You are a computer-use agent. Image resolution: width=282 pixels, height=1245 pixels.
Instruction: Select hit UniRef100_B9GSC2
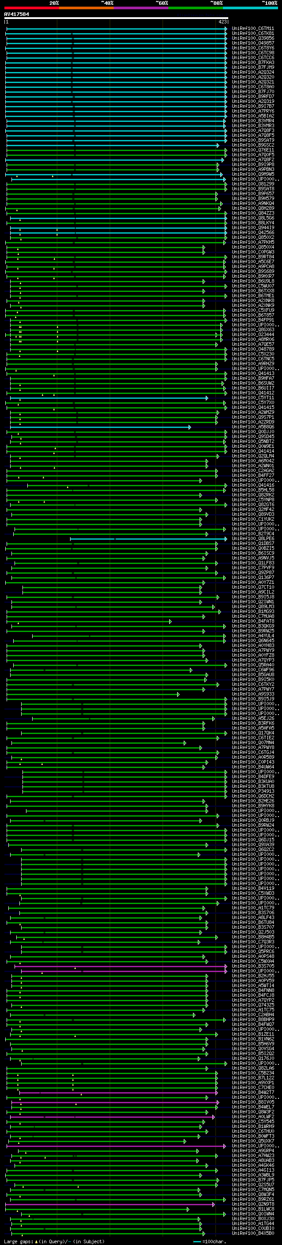252,145
